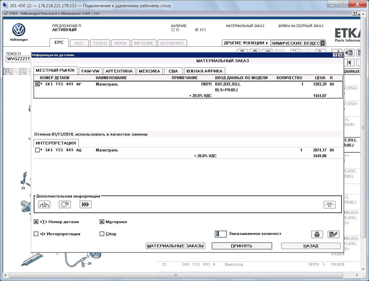Open the INFOLINE tab

coord(144,43)
